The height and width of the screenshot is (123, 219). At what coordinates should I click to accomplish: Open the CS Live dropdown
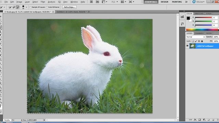click(201, 2)
